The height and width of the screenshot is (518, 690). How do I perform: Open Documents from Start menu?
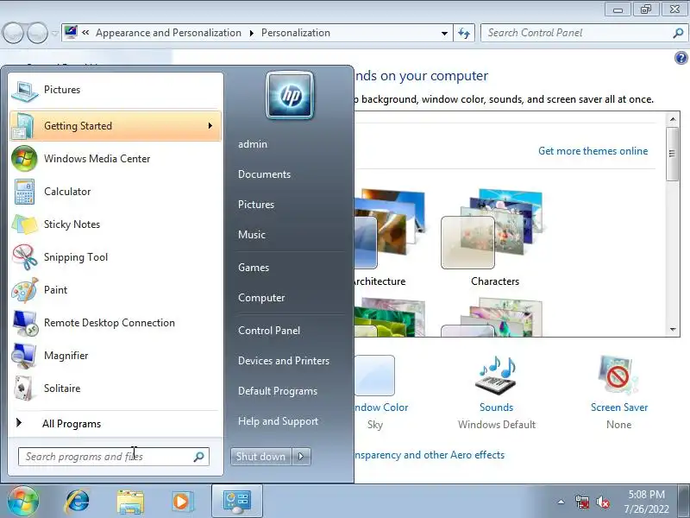click(x=264, y=174)
